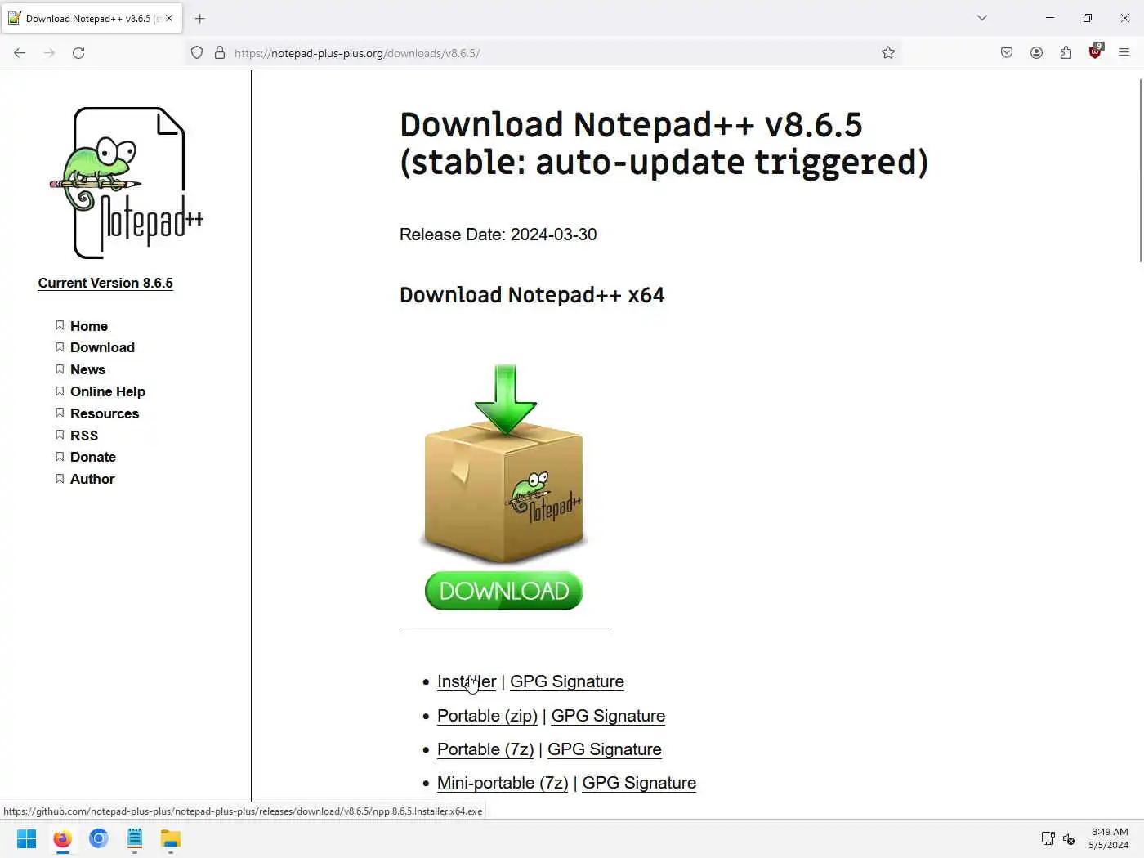
Task: Bookmark this page with star icon
Action: [888, 53]
